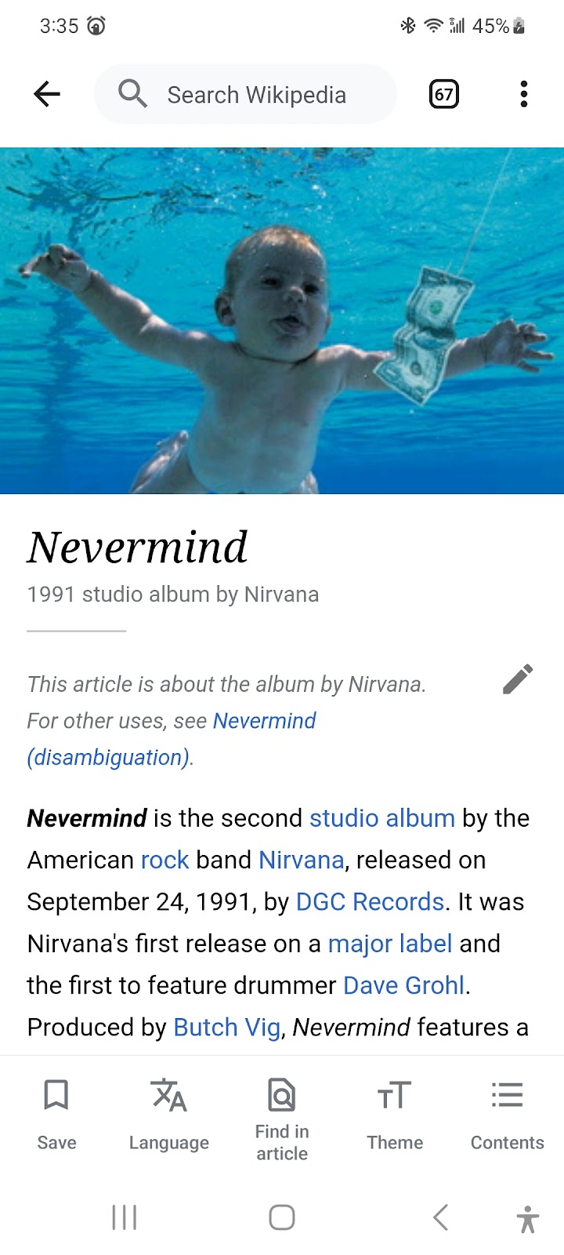
Task: Follow the Dave Grohl link
Action: (x=404, y=984)
